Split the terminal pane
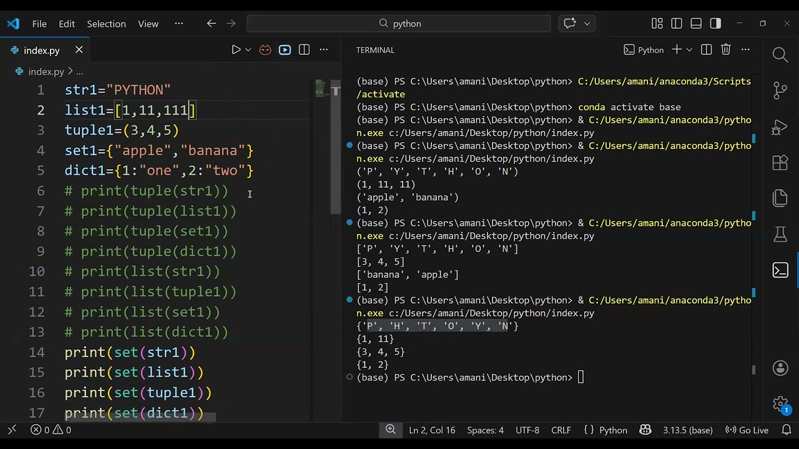 click(x=706, y=50)
